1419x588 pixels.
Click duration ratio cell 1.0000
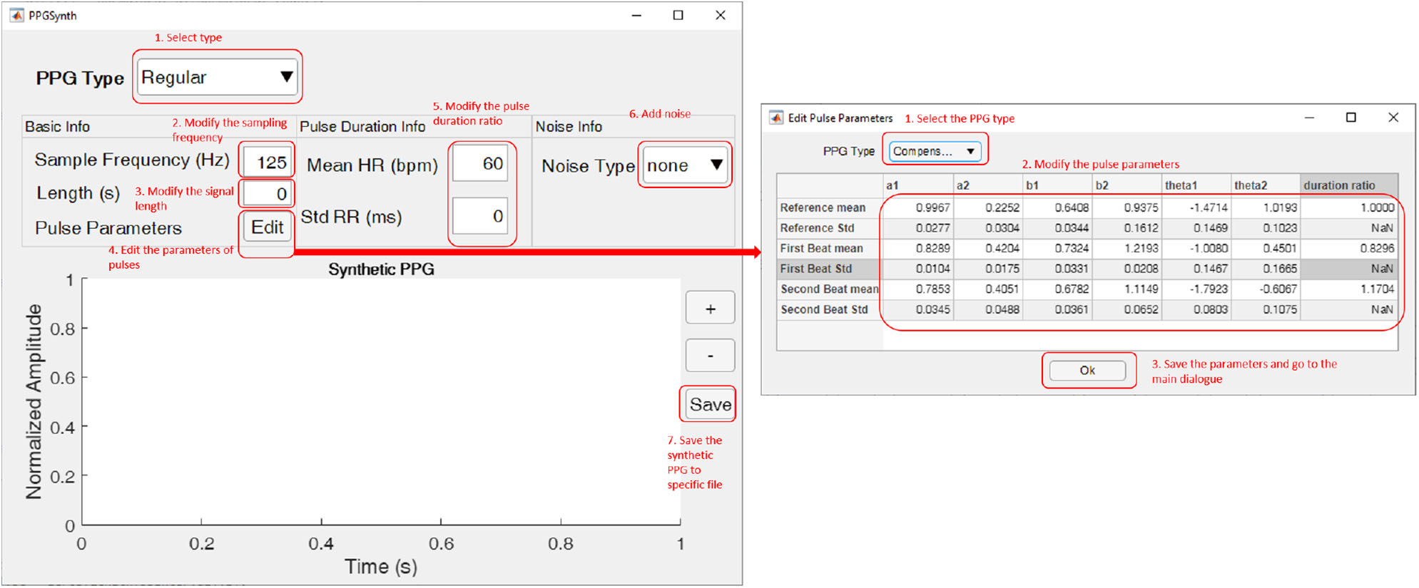(x=1348, y=207)
